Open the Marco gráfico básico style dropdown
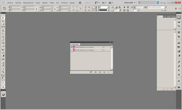 click(165, 7)
